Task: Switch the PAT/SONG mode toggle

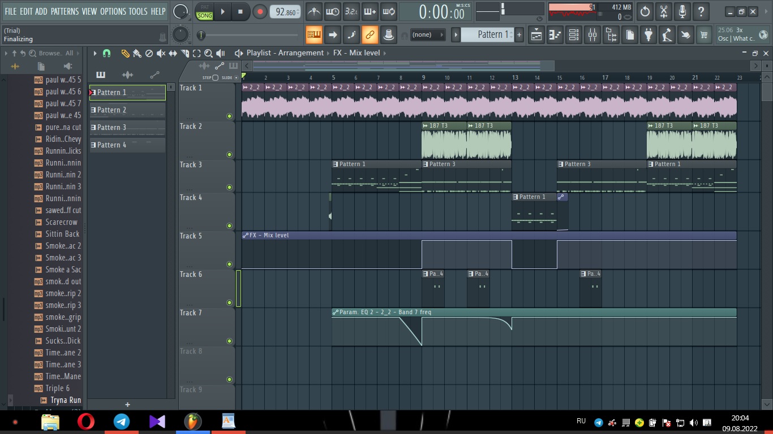Action: tap(205, 11)
